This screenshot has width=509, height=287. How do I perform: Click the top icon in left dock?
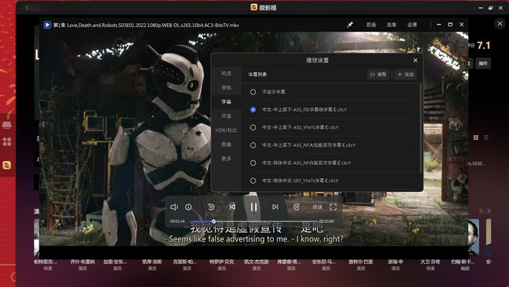point(7,124)
